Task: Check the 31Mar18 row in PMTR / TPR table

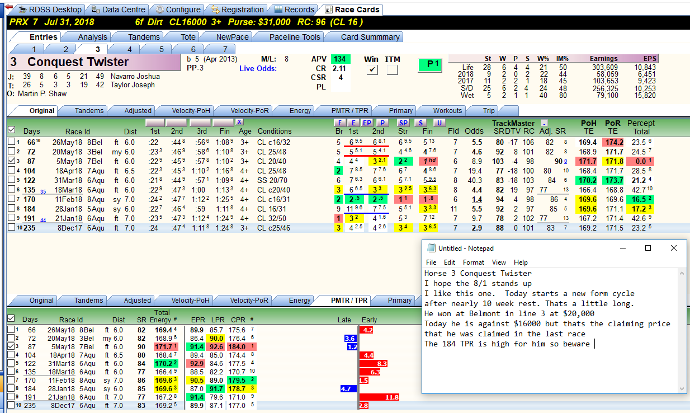Action: coord(12,363)
